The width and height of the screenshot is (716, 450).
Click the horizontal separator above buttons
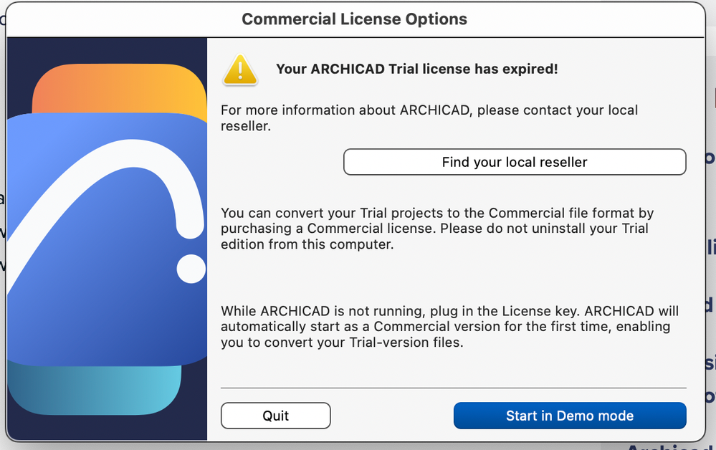(453, 388)
